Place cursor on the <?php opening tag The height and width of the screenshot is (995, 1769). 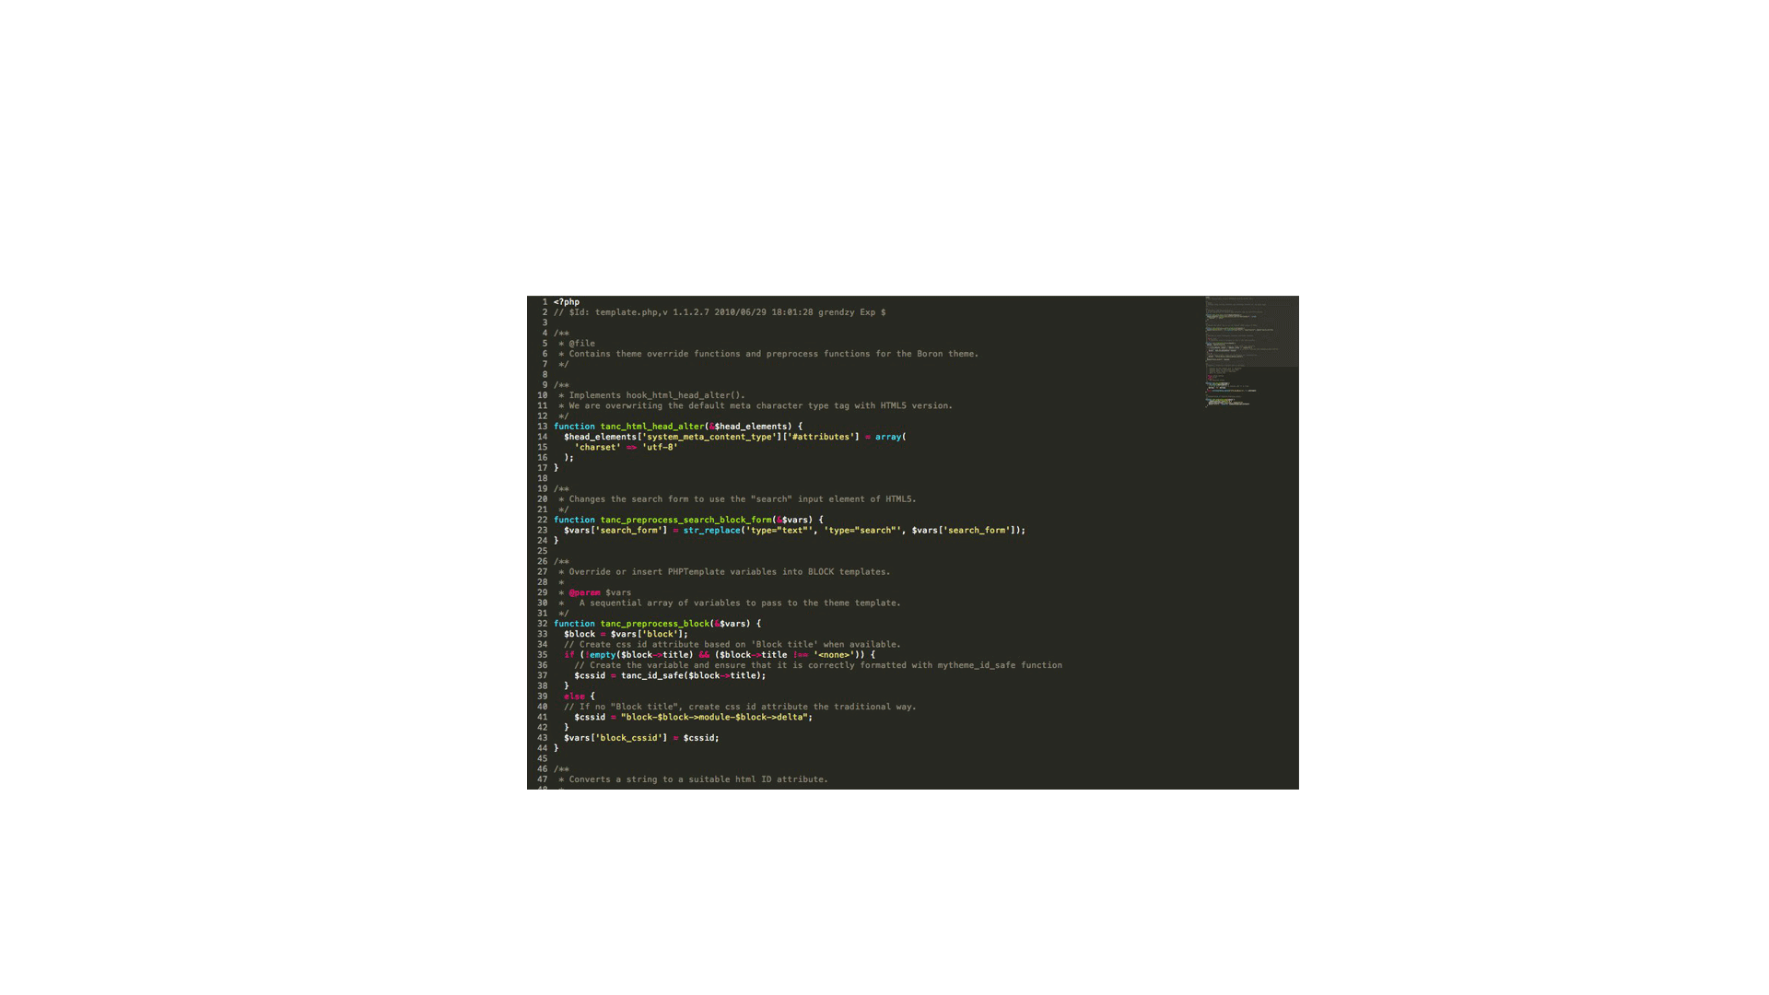[x=567, y=302]
